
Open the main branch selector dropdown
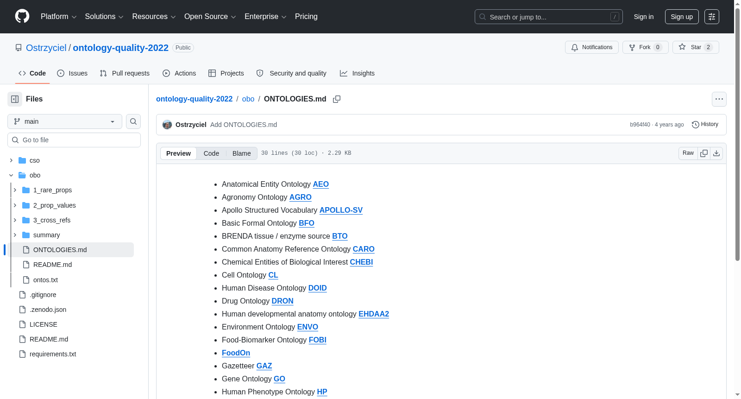click(x=65, y=121)
